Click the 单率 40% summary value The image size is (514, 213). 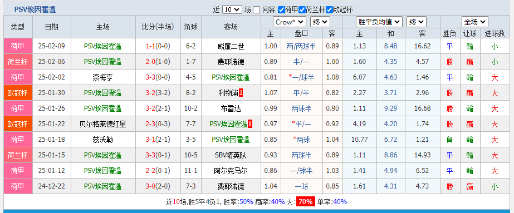coord(340,202)
